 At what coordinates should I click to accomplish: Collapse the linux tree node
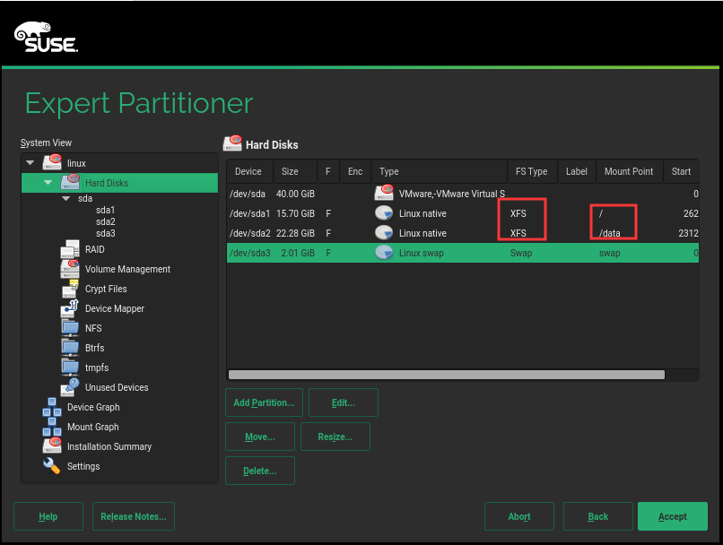pos(30,163)
